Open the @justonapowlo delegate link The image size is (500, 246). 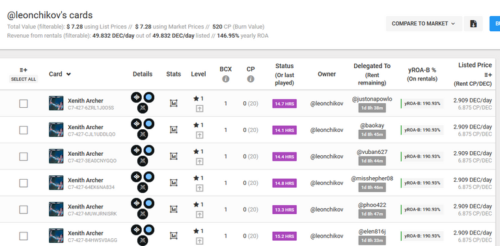[372, 99]
